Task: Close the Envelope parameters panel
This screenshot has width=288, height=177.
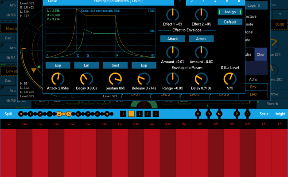Action: [53, 1]
